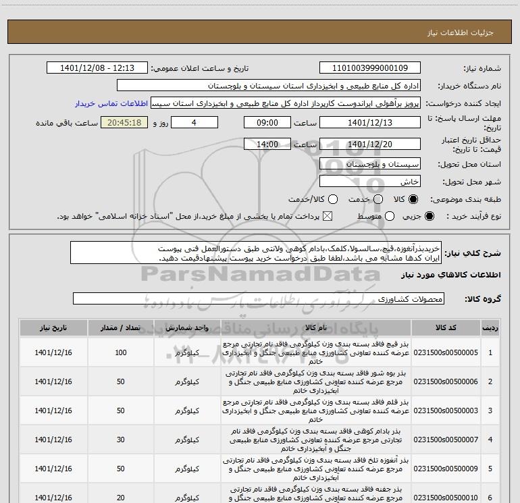This screenshot has width=520, height=503.
Task: Click the remaining time field 20:45:18
Action: 124,122
